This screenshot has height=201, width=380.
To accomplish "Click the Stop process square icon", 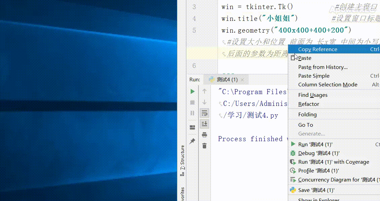I will tap(192, 103).
